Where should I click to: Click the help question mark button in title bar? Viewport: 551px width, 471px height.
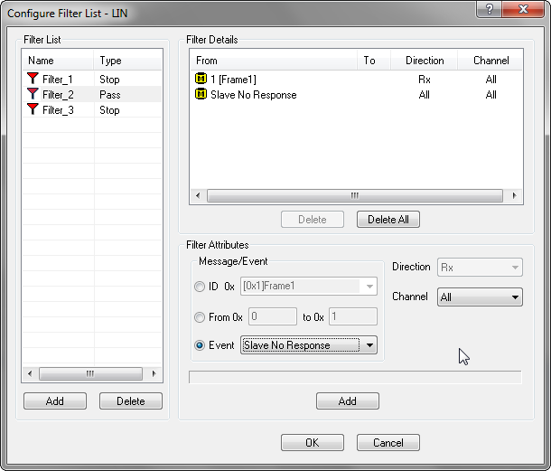pos(490,9)
